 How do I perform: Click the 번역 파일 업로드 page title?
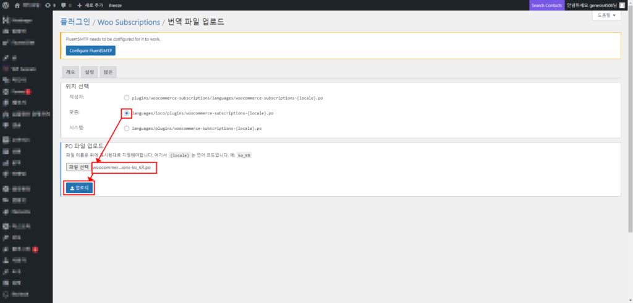pyautogui.click(x=196, y=22)
